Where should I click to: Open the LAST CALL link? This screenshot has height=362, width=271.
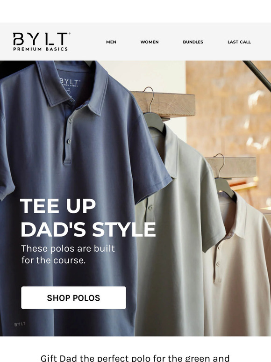click(239, 42)
